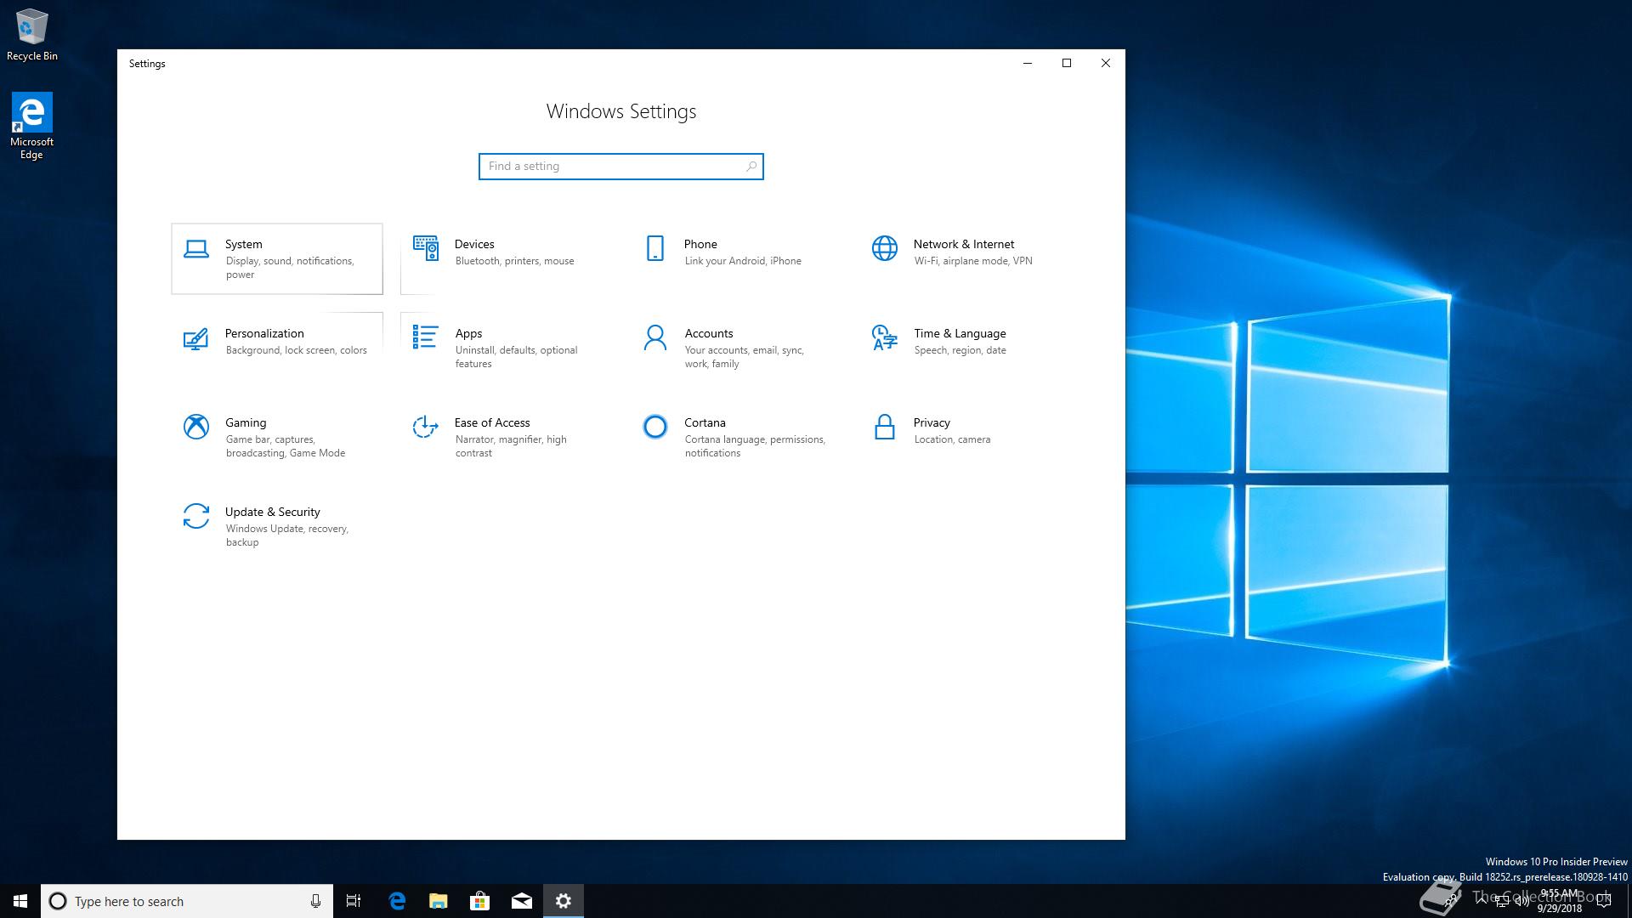This screenshot has height=918, width=1632.
Task: Select the Cortana category title
Action: [705, 422]
